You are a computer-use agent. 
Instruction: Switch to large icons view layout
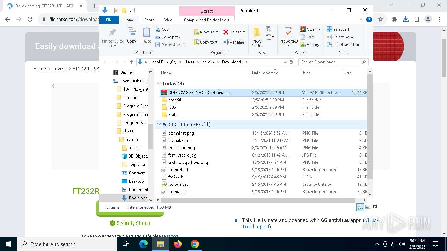[368, 207]
